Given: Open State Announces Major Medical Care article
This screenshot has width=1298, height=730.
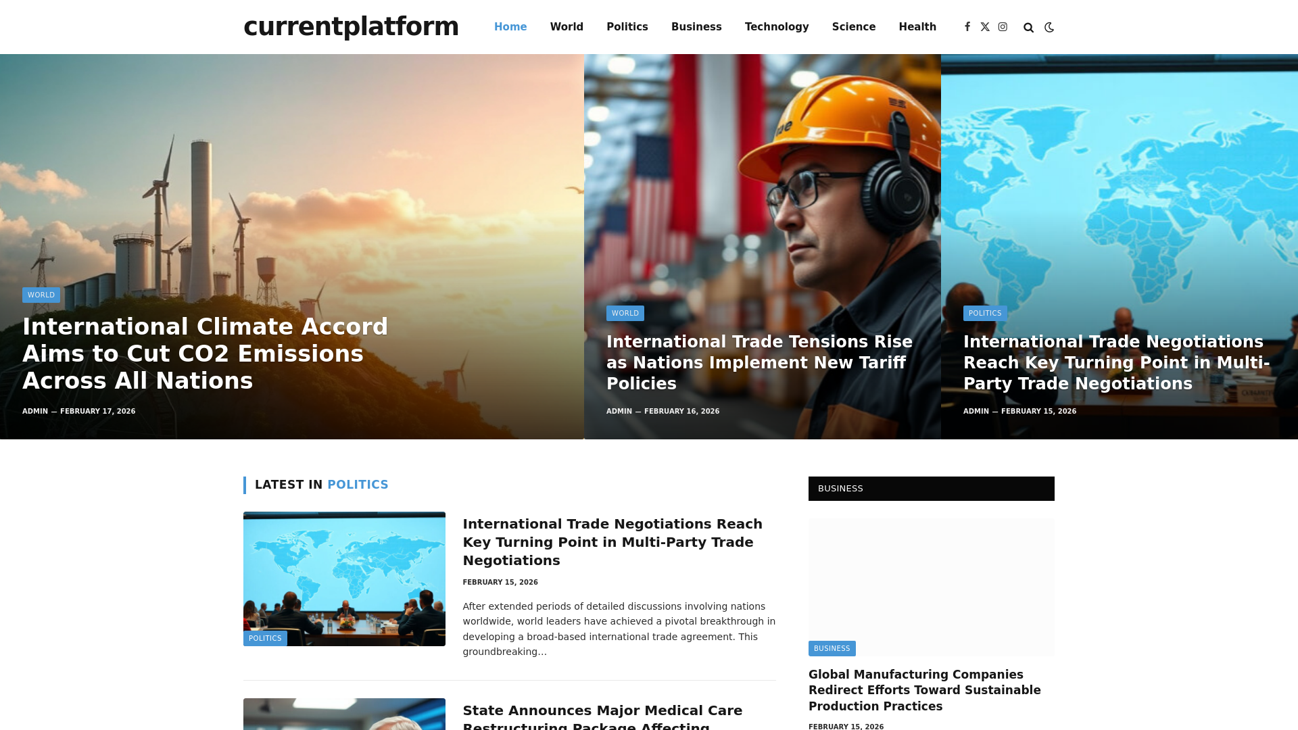Looking at the screenshot, I should coord(602,716).
